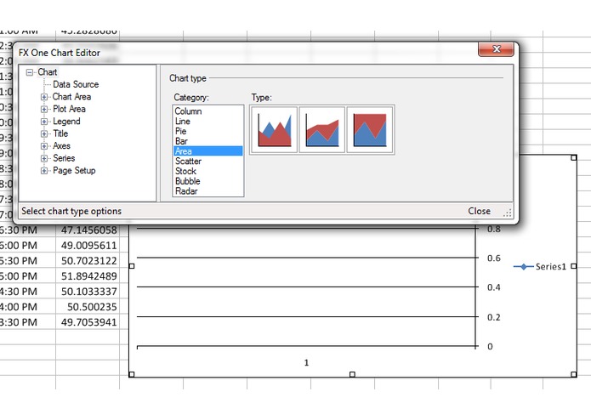Select the Series tree item

tap(64, 158)
